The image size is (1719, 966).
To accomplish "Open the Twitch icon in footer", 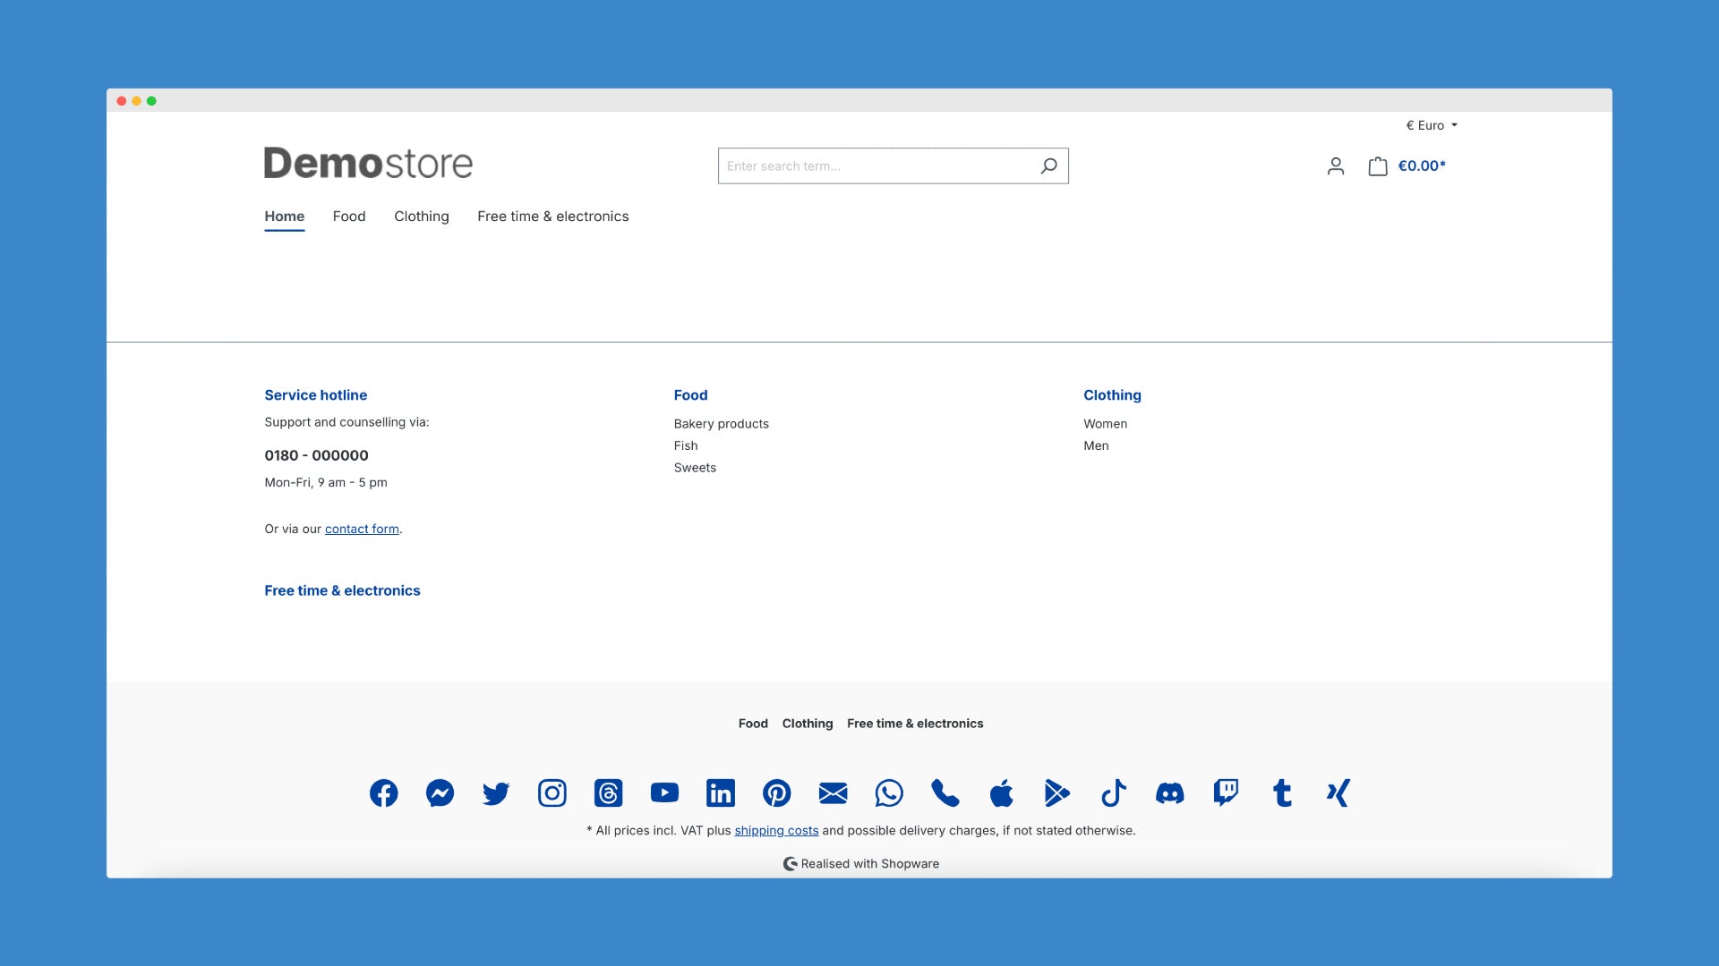I will [1226, 793].
